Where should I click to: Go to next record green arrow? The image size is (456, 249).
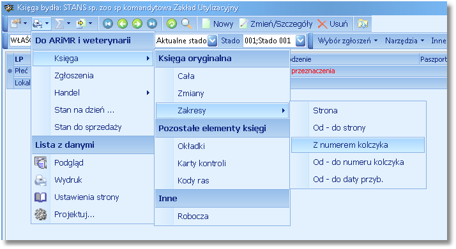point(137,24)
